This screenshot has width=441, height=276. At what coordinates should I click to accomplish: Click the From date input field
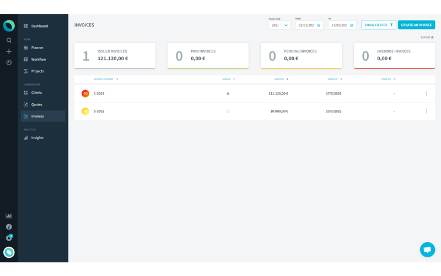[x=309, y=25]
